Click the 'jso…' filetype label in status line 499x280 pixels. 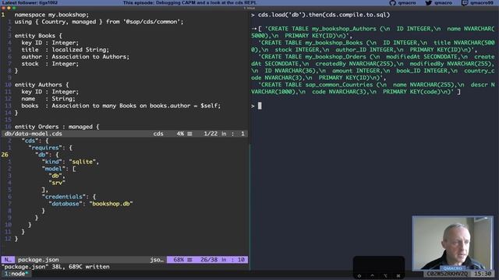point(157,260)
